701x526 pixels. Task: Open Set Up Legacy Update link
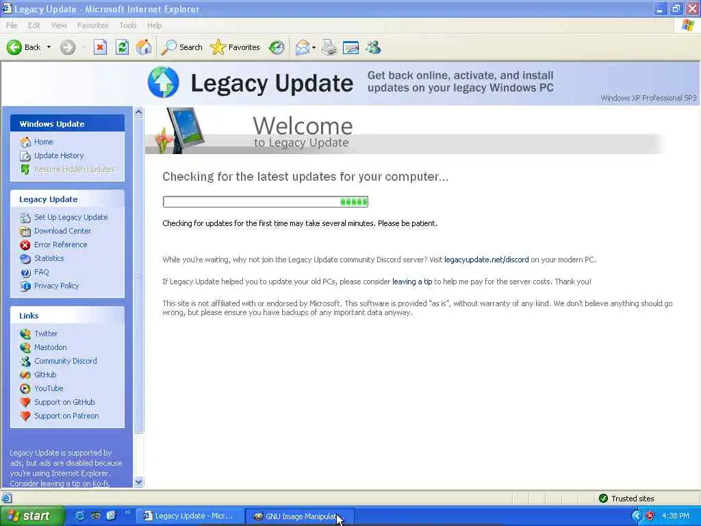(71, 217)
